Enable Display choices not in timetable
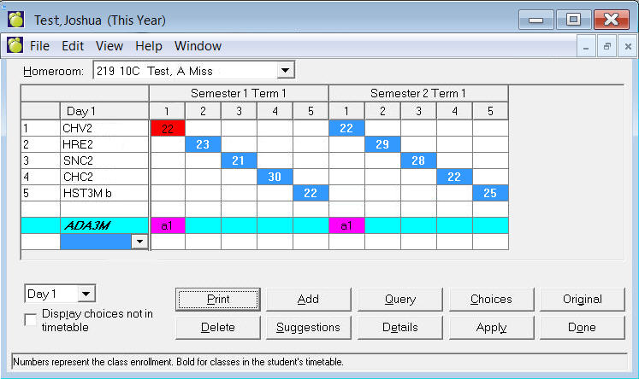The width and height of the screenshot is (639, 379). [31, 319]
